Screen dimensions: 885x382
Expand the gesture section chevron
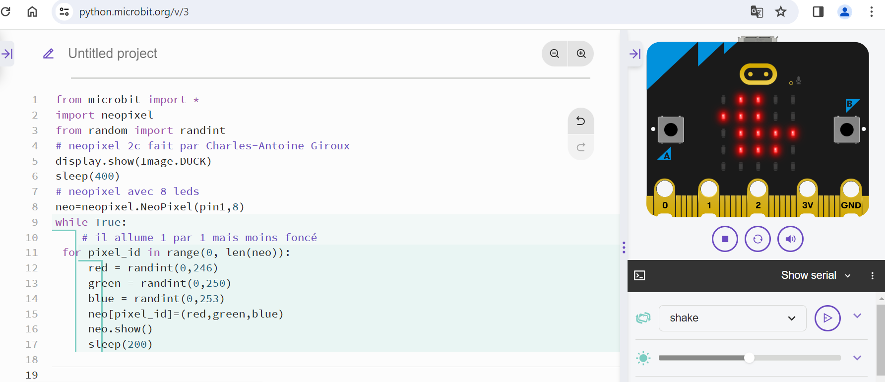tap(857, 316)
